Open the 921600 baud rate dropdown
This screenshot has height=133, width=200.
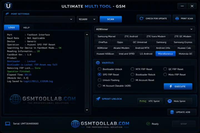click(87, 19)
